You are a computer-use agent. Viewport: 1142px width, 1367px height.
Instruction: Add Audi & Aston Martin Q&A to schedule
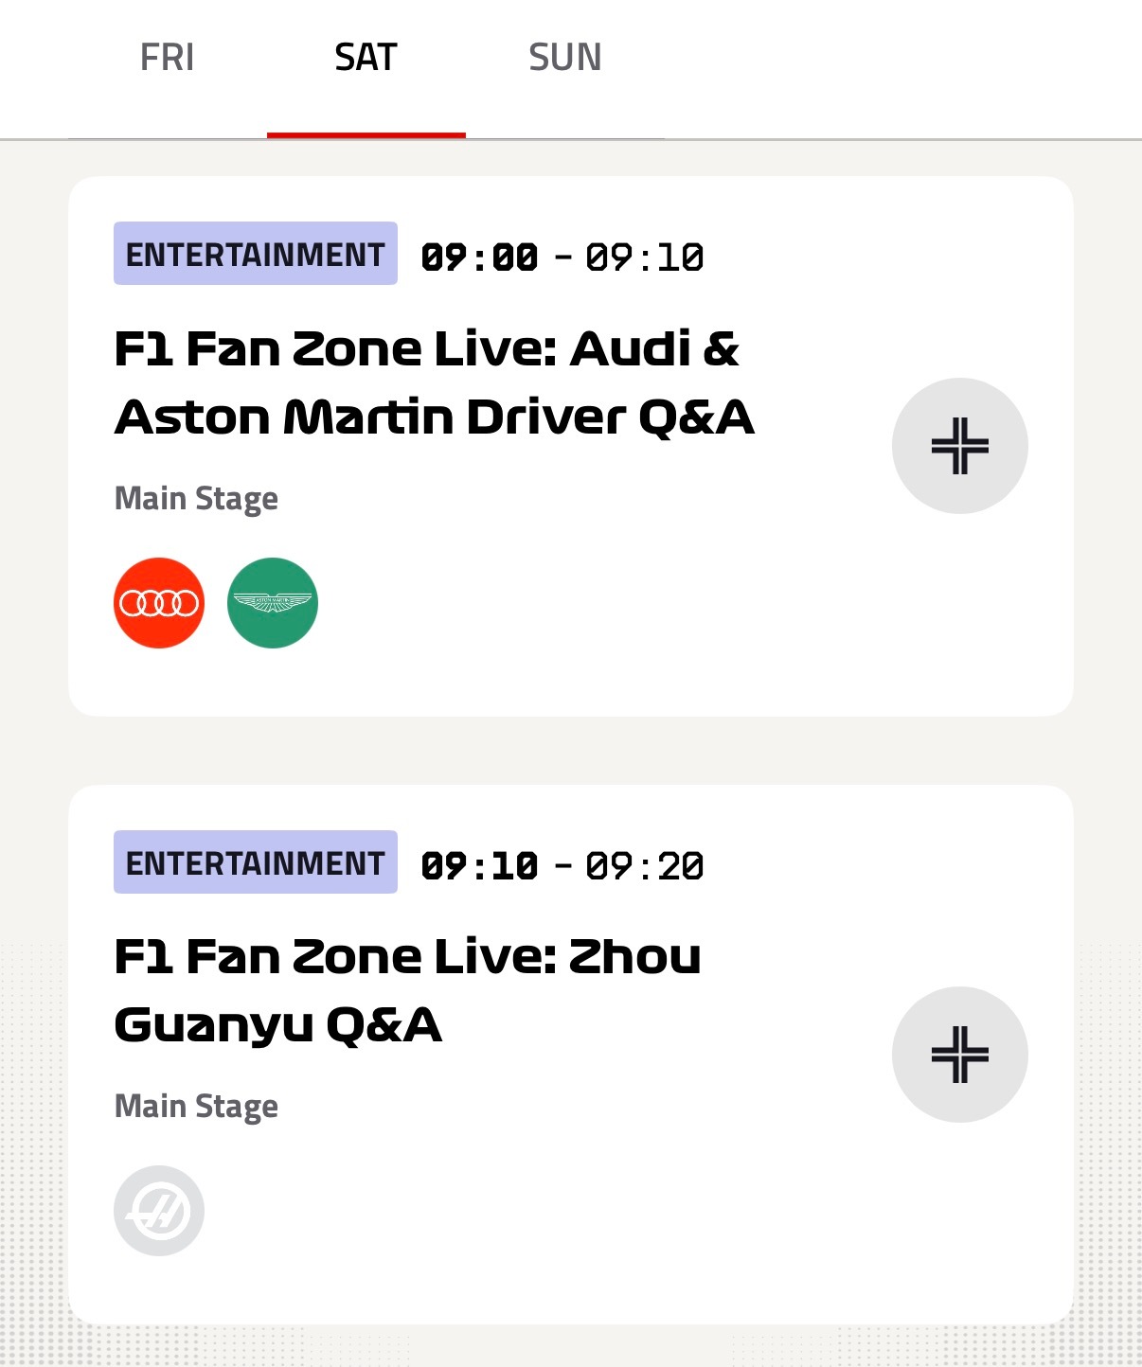(959, 446)
